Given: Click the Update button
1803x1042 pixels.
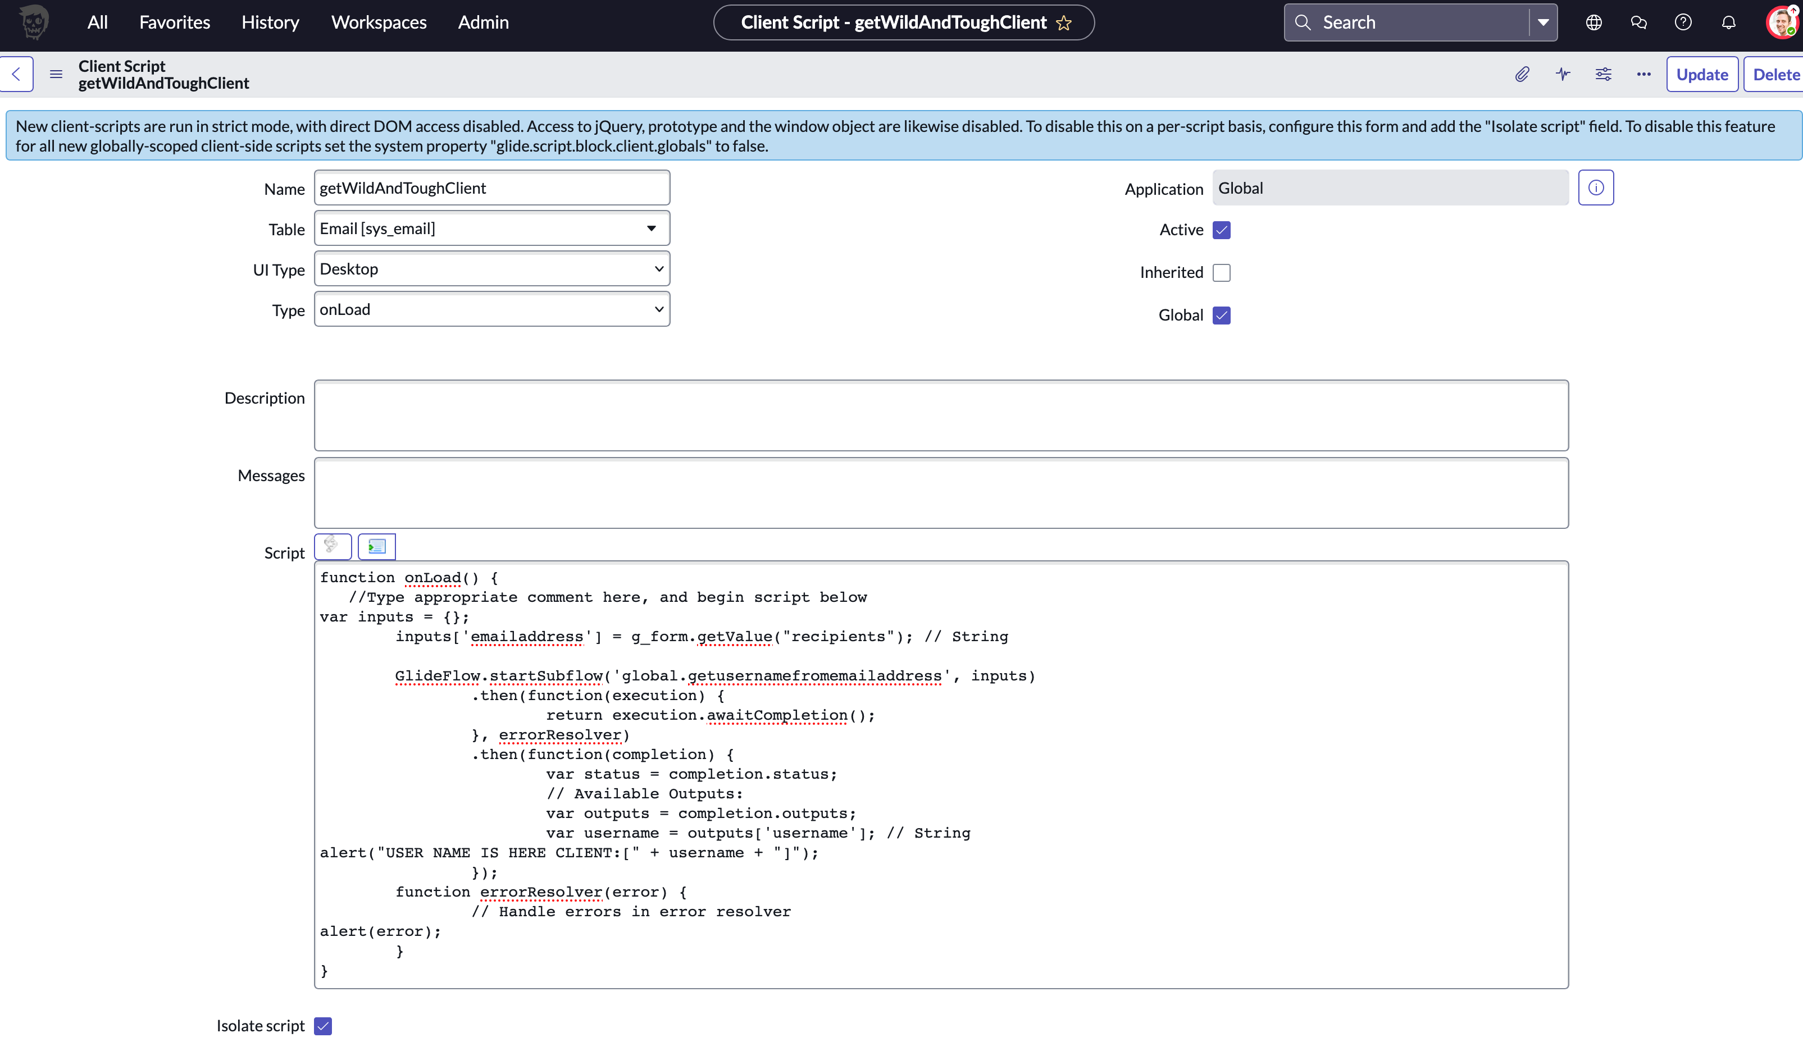Looking at the screenshot, I should coord(1701,74).
